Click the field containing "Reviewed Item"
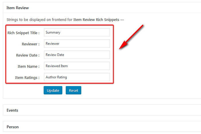Image resolution: width=201 pixels, height=134 pixels. (77, 66)
